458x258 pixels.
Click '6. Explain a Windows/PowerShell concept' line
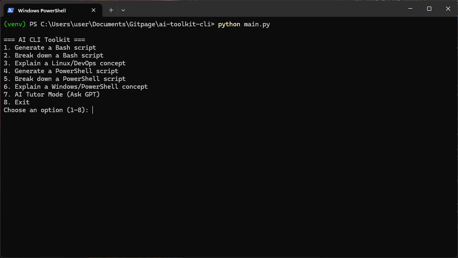click(x=76, y=87)
